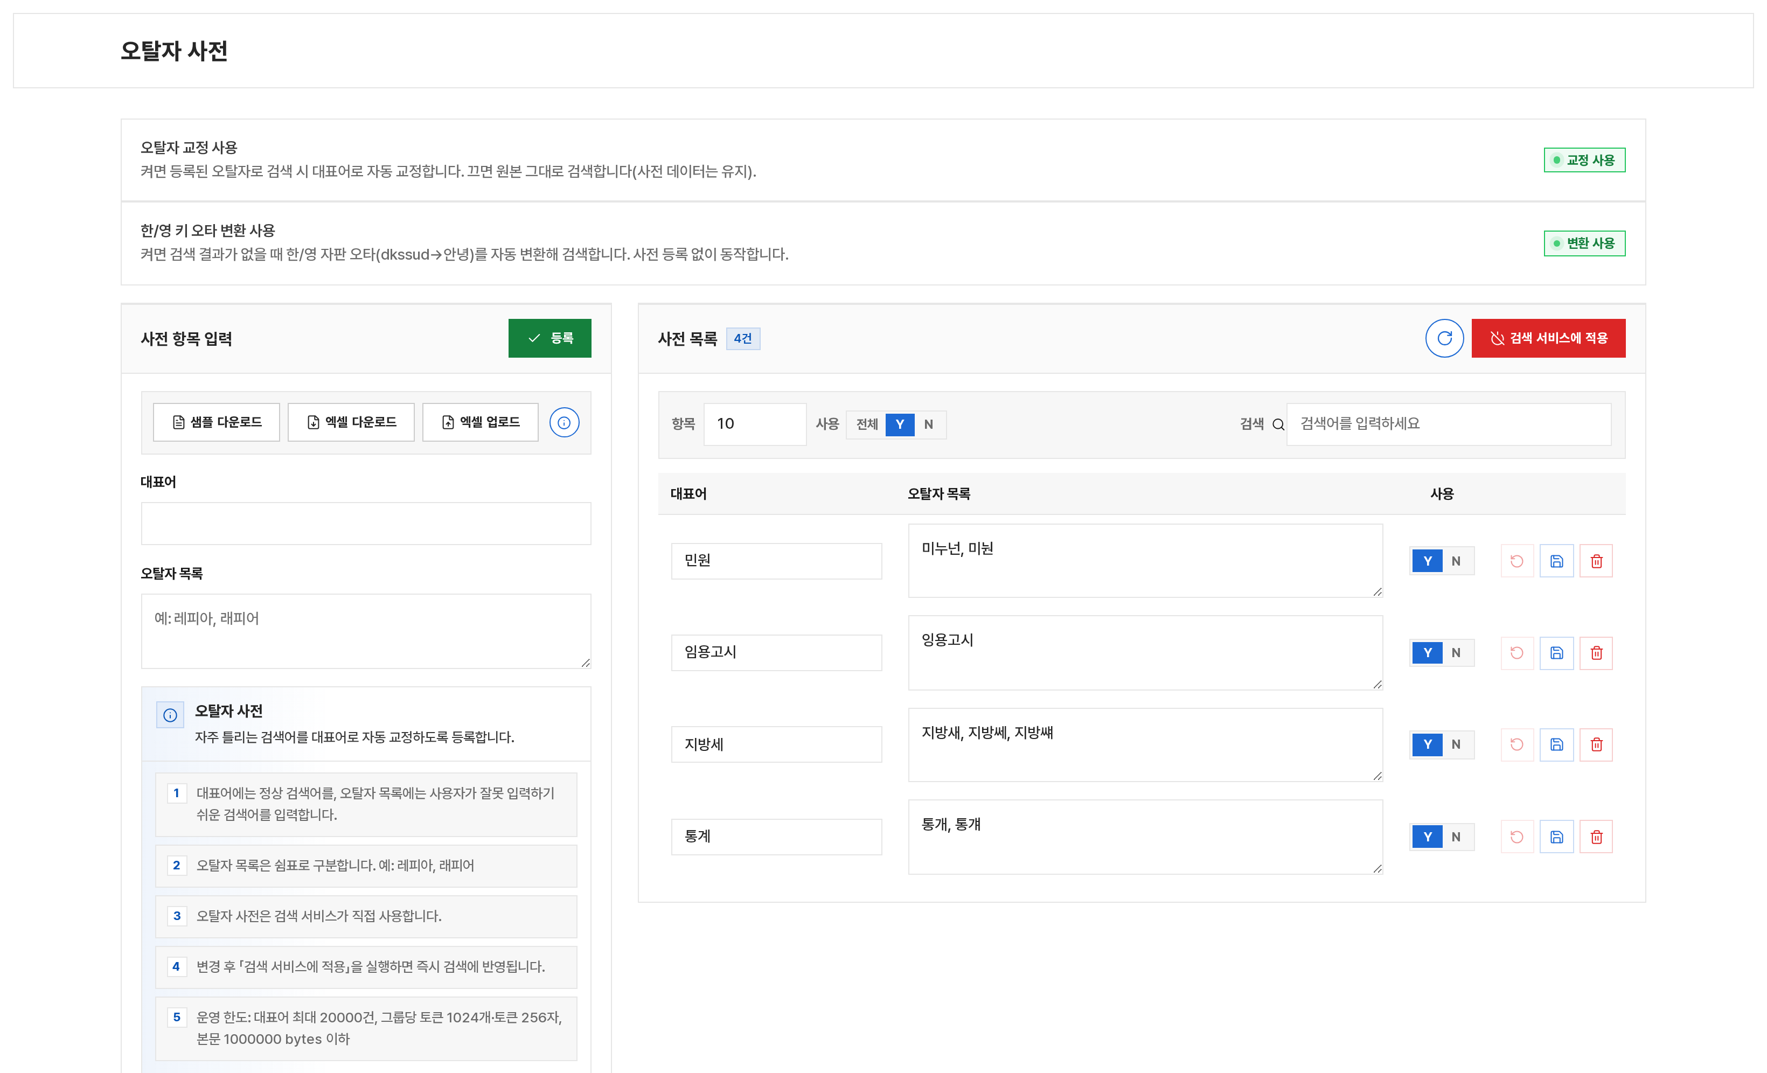The height and width of the screenshot is (1073, 1767).
Task: Delete the 통계 row with trash icon
Action: (1596, 837)
